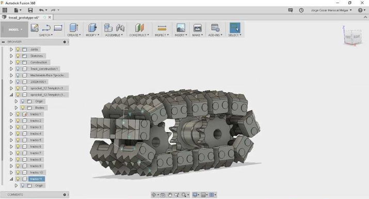
Task: Click the Create extrude box icon
Action: (x=74, y=28)
